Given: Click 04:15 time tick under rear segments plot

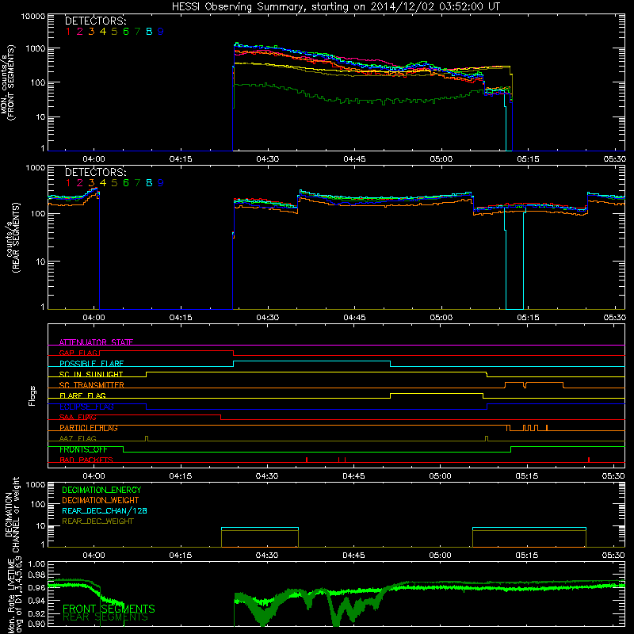Looking at the screenshot, I should (181, 318).
